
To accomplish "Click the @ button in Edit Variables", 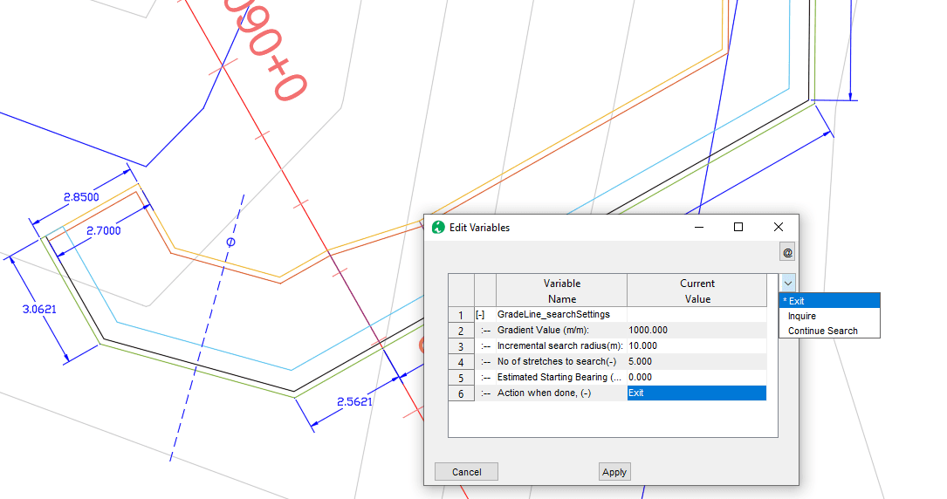I will [787, 252].
